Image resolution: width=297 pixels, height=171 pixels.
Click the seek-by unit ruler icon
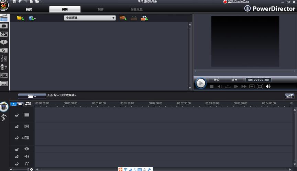tap(228, 86)
